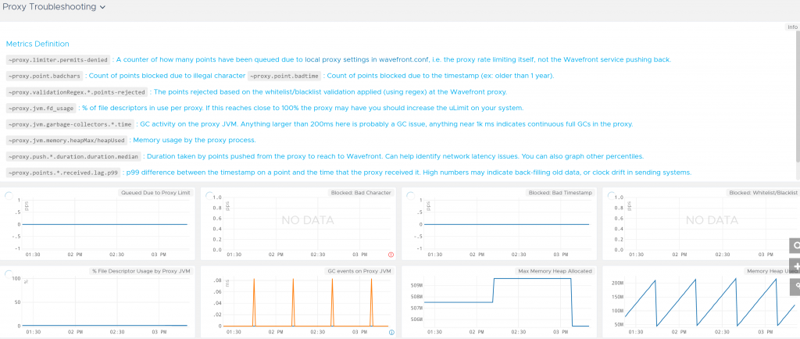
Task: Click the loading spinner on Blocked: Bad Character chart
Action: 209,196
